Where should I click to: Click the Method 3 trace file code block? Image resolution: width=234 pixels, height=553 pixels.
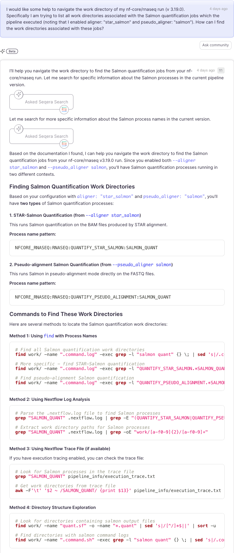(117, 481)
